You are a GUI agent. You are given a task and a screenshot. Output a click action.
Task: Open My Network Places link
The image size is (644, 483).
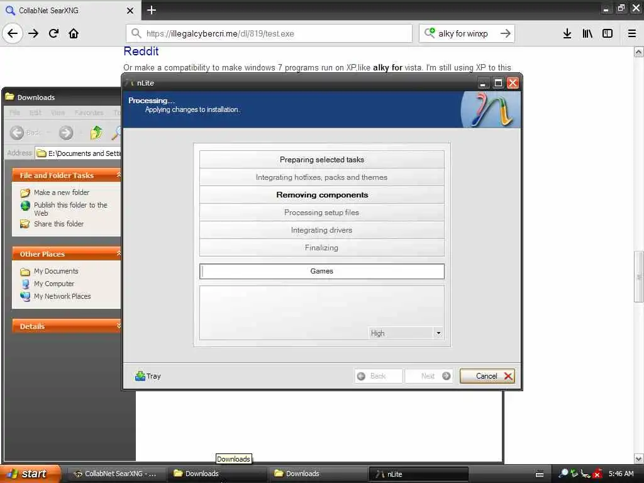[x=62, y=296]
